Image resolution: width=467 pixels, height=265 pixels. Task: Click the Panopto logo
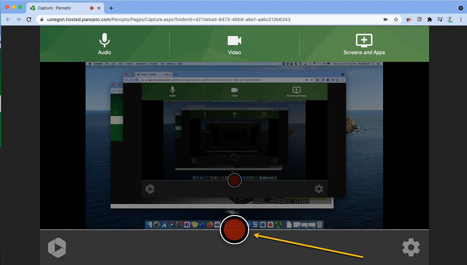pyautogui.click(x=57, y=247)
